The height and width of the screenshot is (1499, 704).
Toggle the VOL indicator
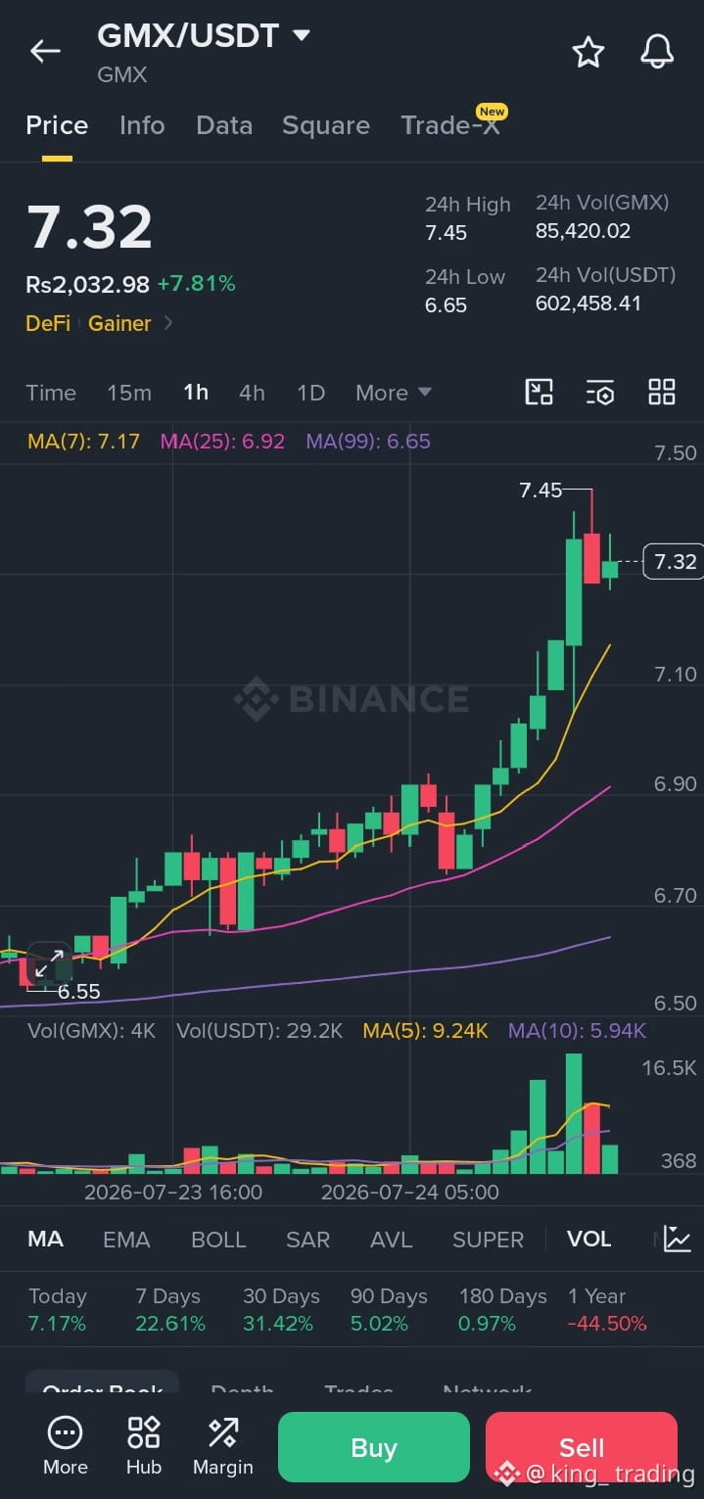tap(588, 1239)
